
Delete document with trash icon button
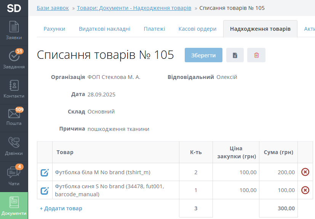point(256,55)
